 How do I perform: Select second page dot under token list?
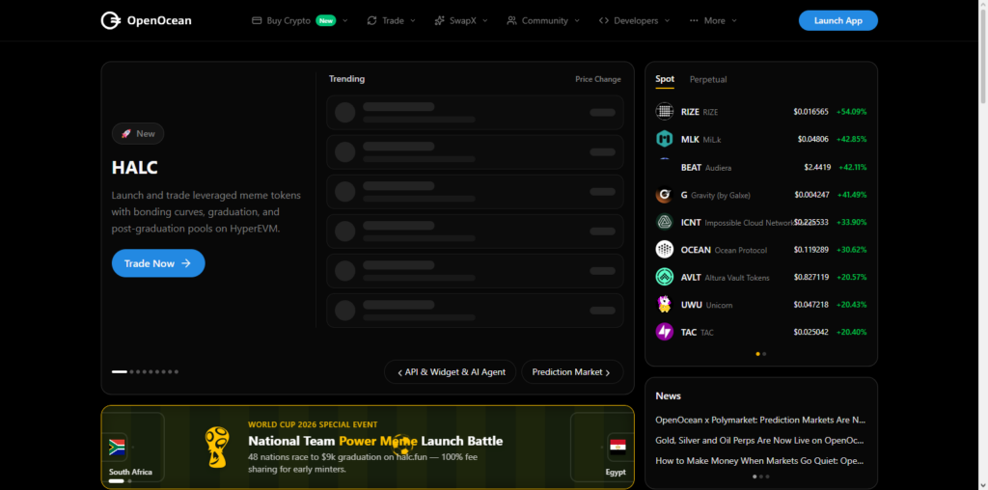764,354
